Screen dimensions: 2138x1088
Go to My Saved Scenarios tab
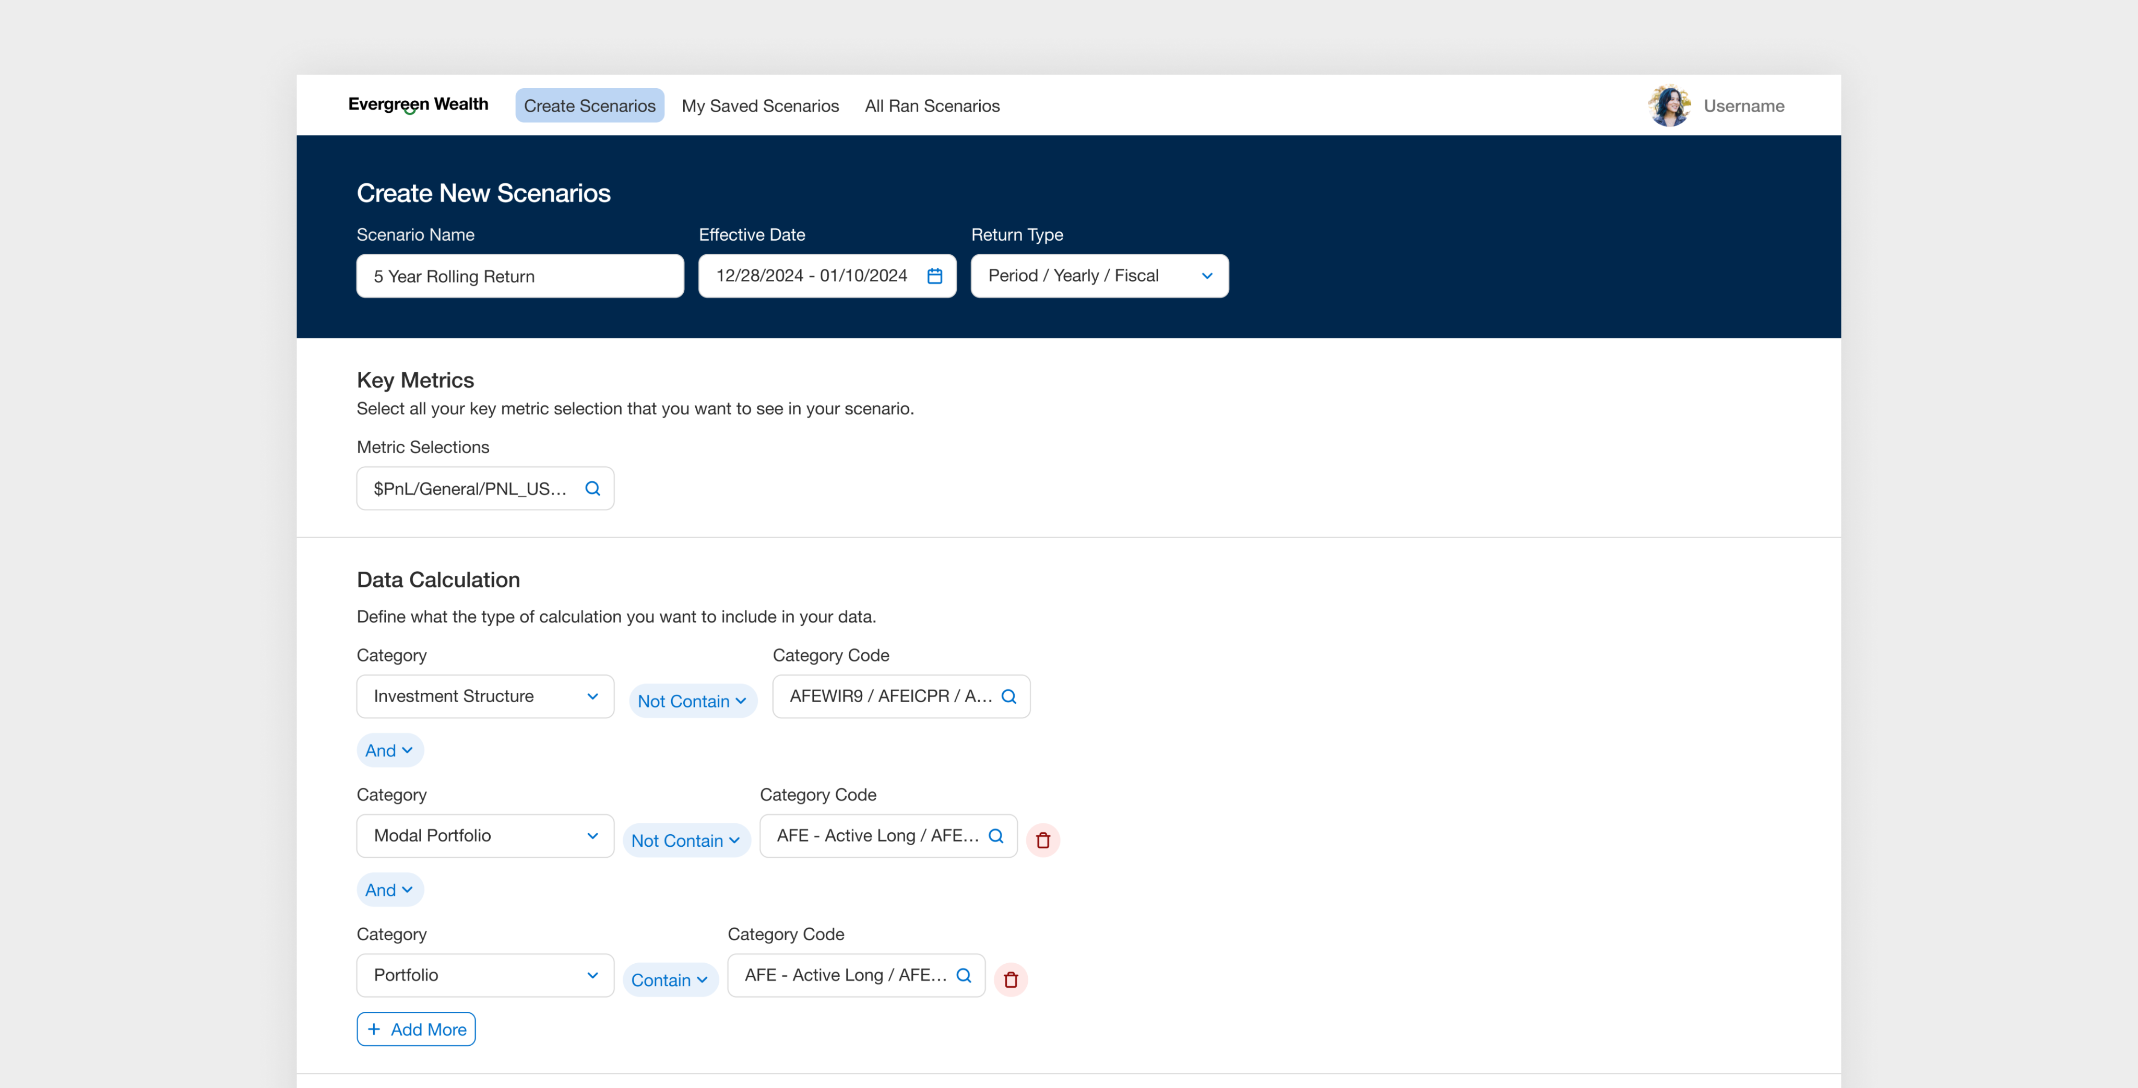(759, 105)
